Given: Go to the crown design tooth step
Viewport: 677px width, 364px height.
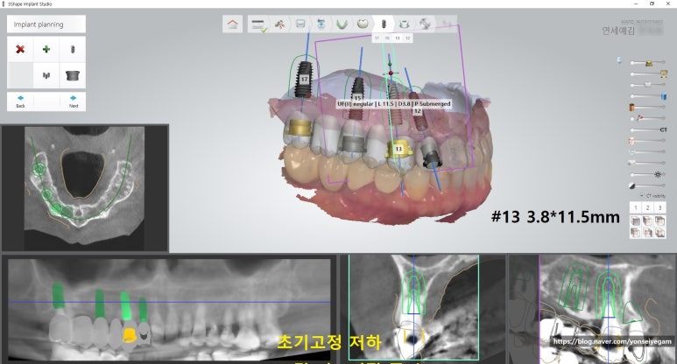Looking at the screenshot, I should (362, 24).
